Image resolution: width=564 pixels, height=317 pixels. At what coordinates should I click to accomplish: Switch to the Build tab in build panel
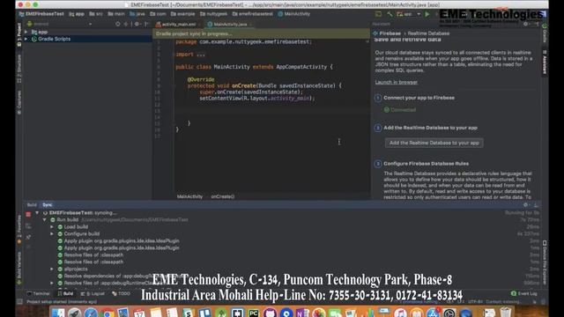32,205
